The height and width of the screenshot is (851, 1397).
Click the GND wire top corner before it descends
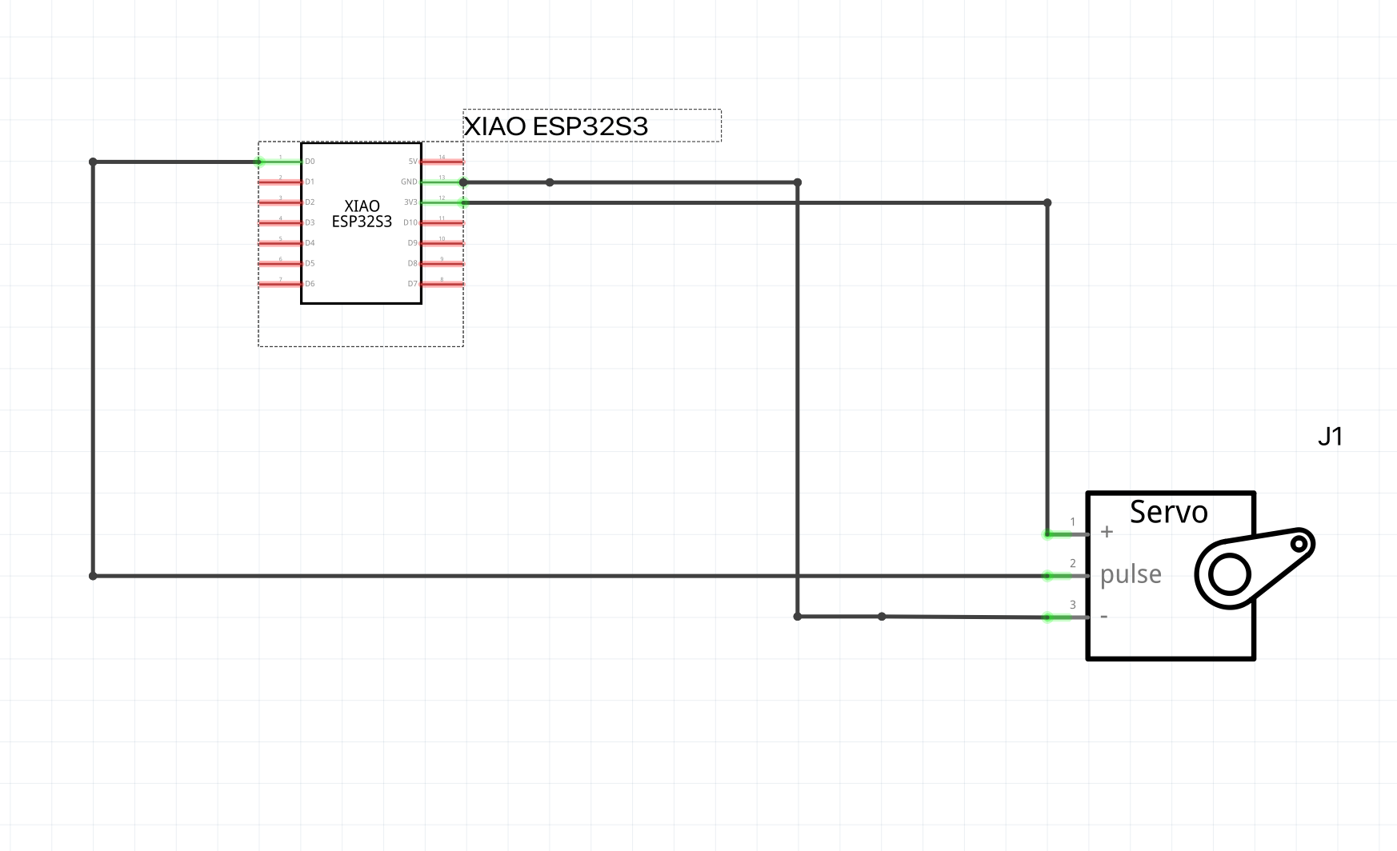[x=797, y=182]
